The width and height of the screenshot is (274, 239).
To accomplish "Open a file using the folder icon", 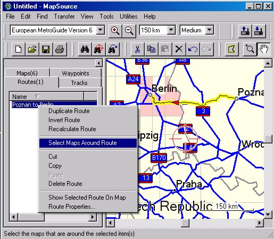I will coord(32,49).
